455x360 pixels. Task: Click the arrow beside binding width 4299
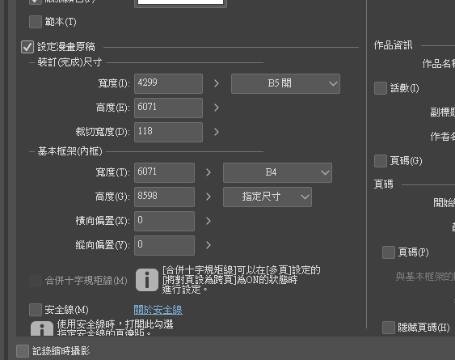tap(217, 83)
